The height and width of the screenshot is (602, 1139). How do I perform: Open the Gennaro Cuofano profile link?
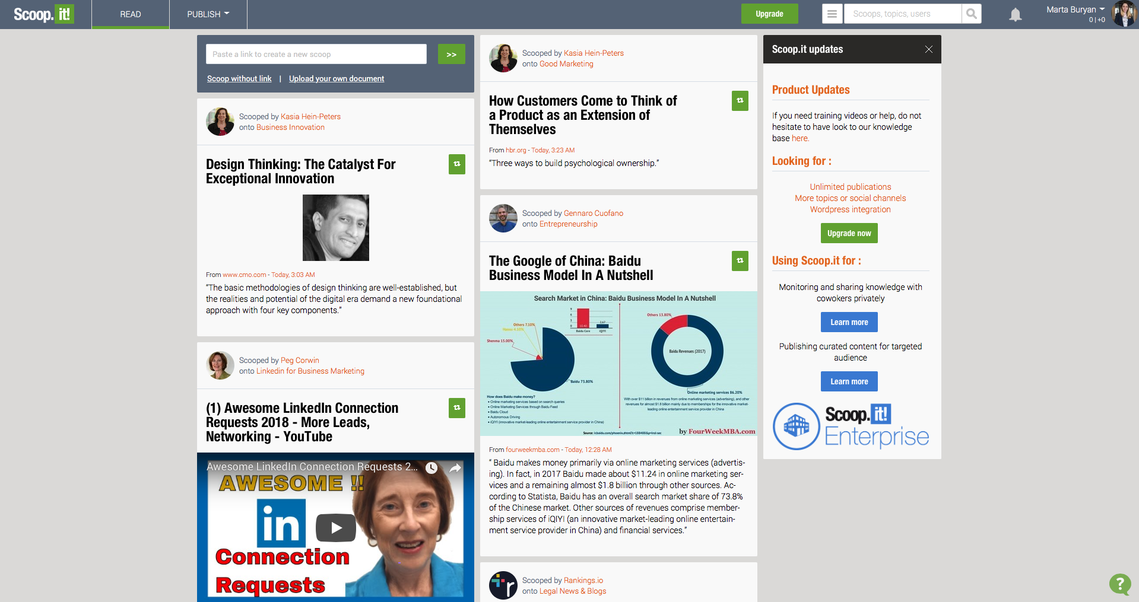[x=594, y=213]
